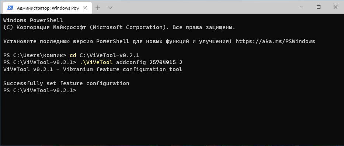Click the Successfully set feature configuration message
This screenshot has height=146, width=344.
[x=66, y=83]
